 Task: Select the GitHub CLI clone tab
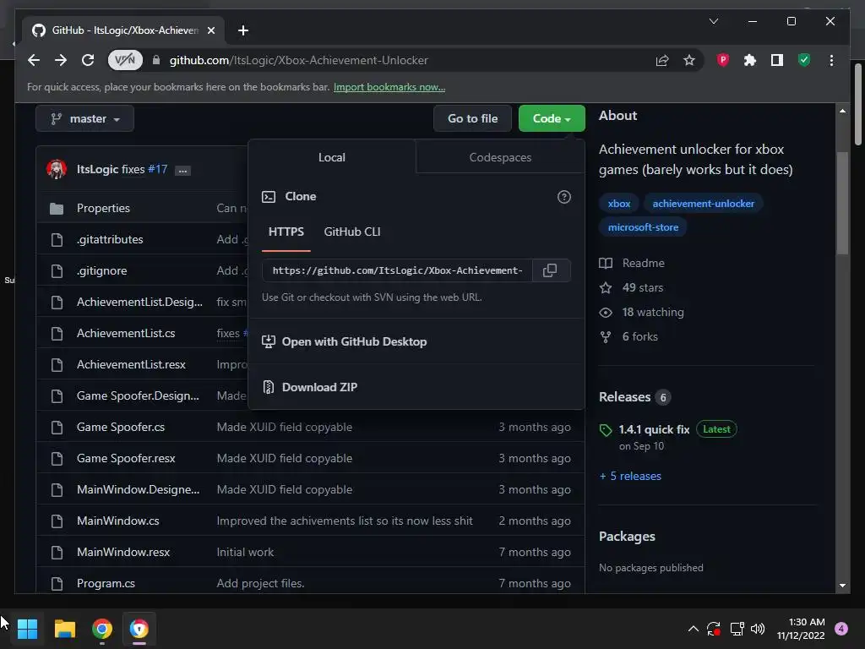click(352, 232)
